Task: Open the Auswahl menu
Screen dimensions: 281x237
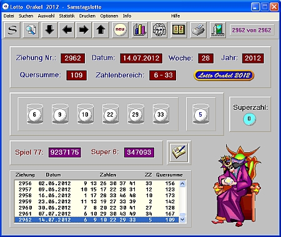Action: pyautogui.click(x=46, y=16)
